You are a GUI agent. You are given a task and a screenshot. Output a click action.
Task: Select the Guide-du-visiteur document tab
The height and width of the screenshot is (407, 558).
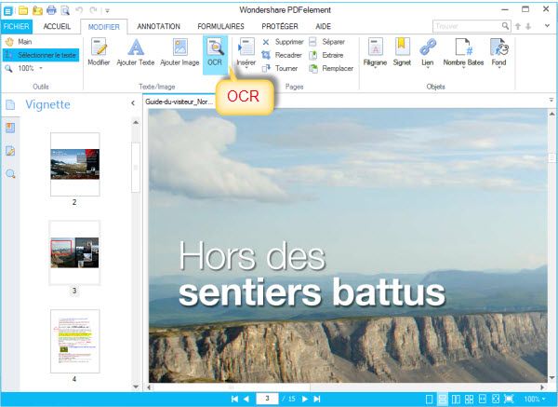pos(179,102)
